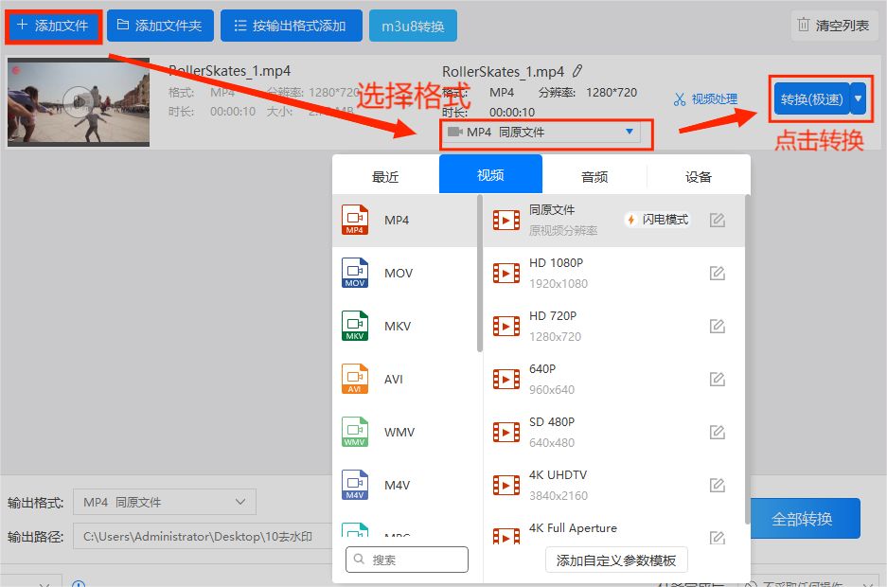This screenshot has height=587, width=887.
Task: Expand the 转换(极速) button's arrow menu
Action: [x=859, y=98]
